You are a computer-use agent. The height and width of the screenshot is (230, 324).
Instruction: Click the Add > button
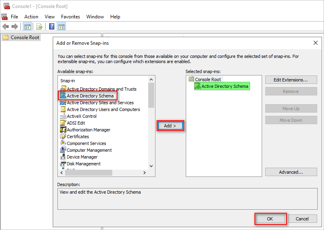[170, 126]
